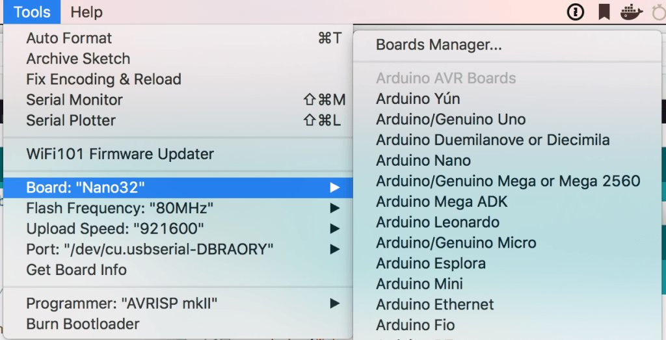
Task: Open the Tools menu
Action: coord(32,12)
